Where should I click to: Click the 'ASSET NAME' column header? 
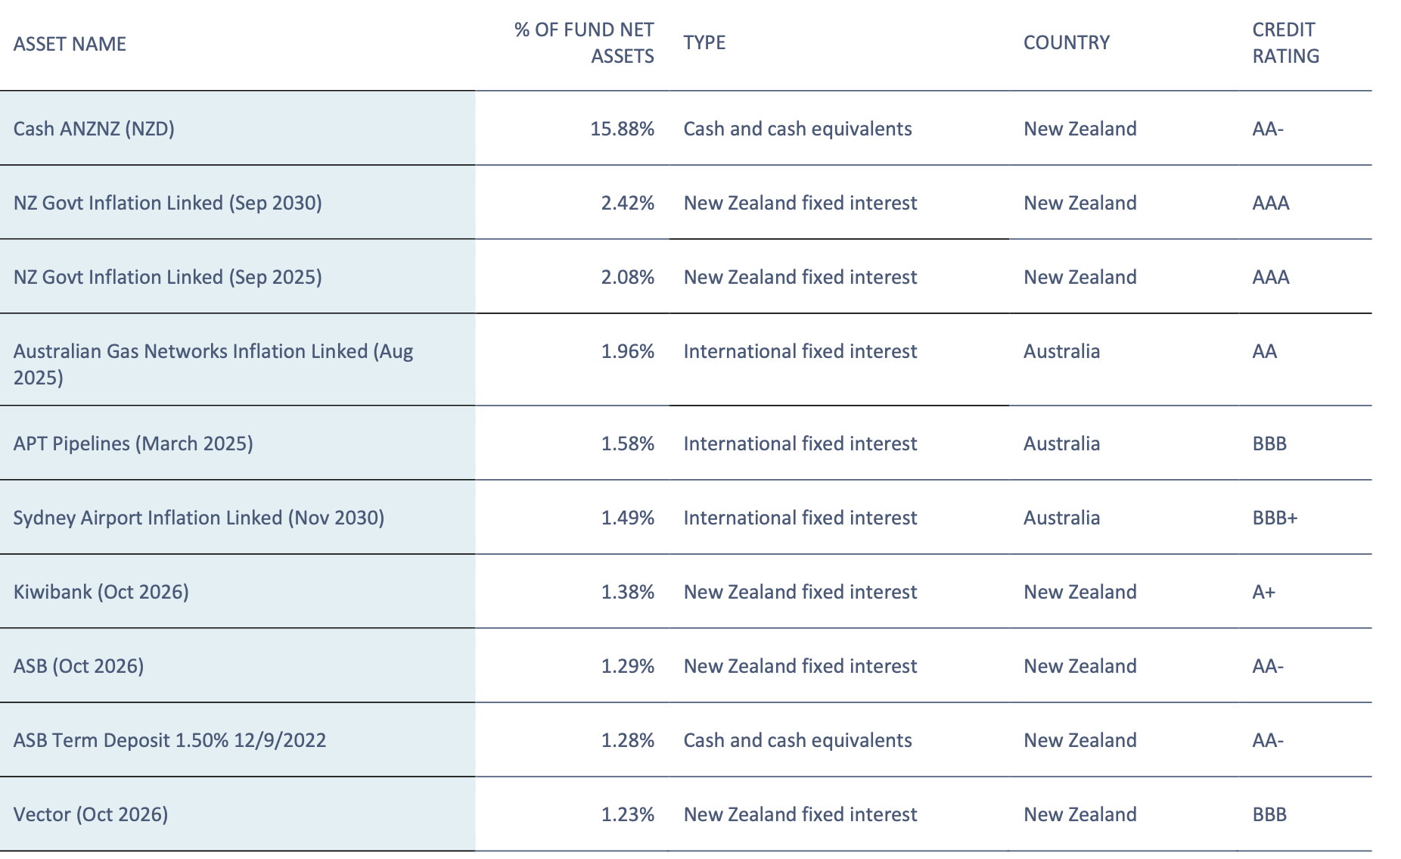click(x=70, y=44)
